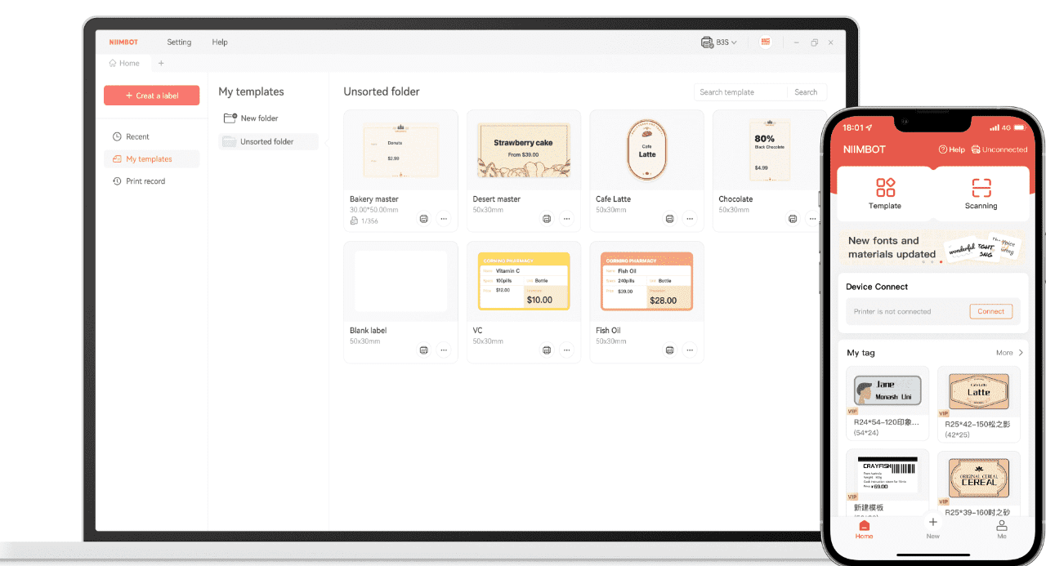The image size is (1046, 566).
Task: Click the print icon on Cafe Latte card
Action: click(x=669, y=219)
